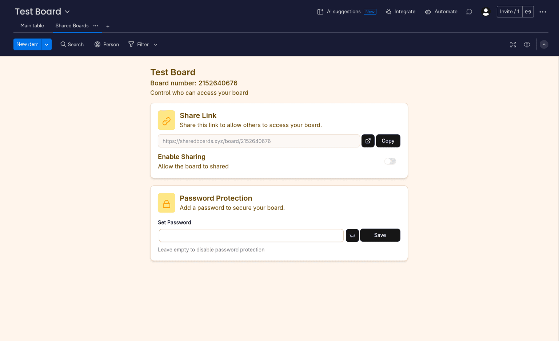Collapse the header with up chevron
Screen dimensions: 559x341
coord(544,44)
